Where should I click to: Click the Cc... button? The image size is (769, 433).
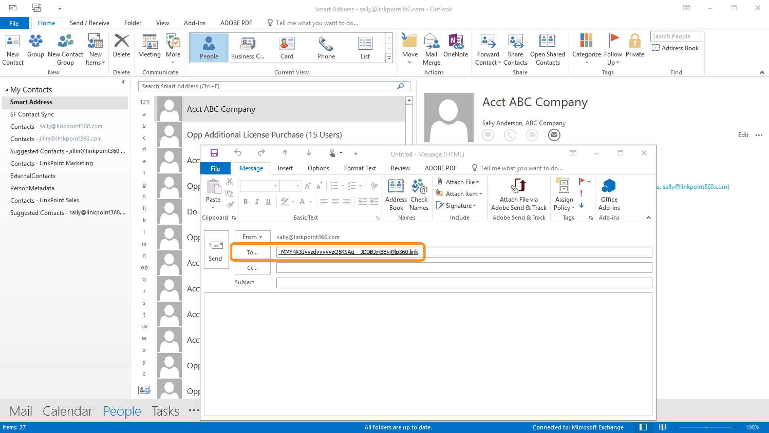pyautogui.click(x=252, y=268)
